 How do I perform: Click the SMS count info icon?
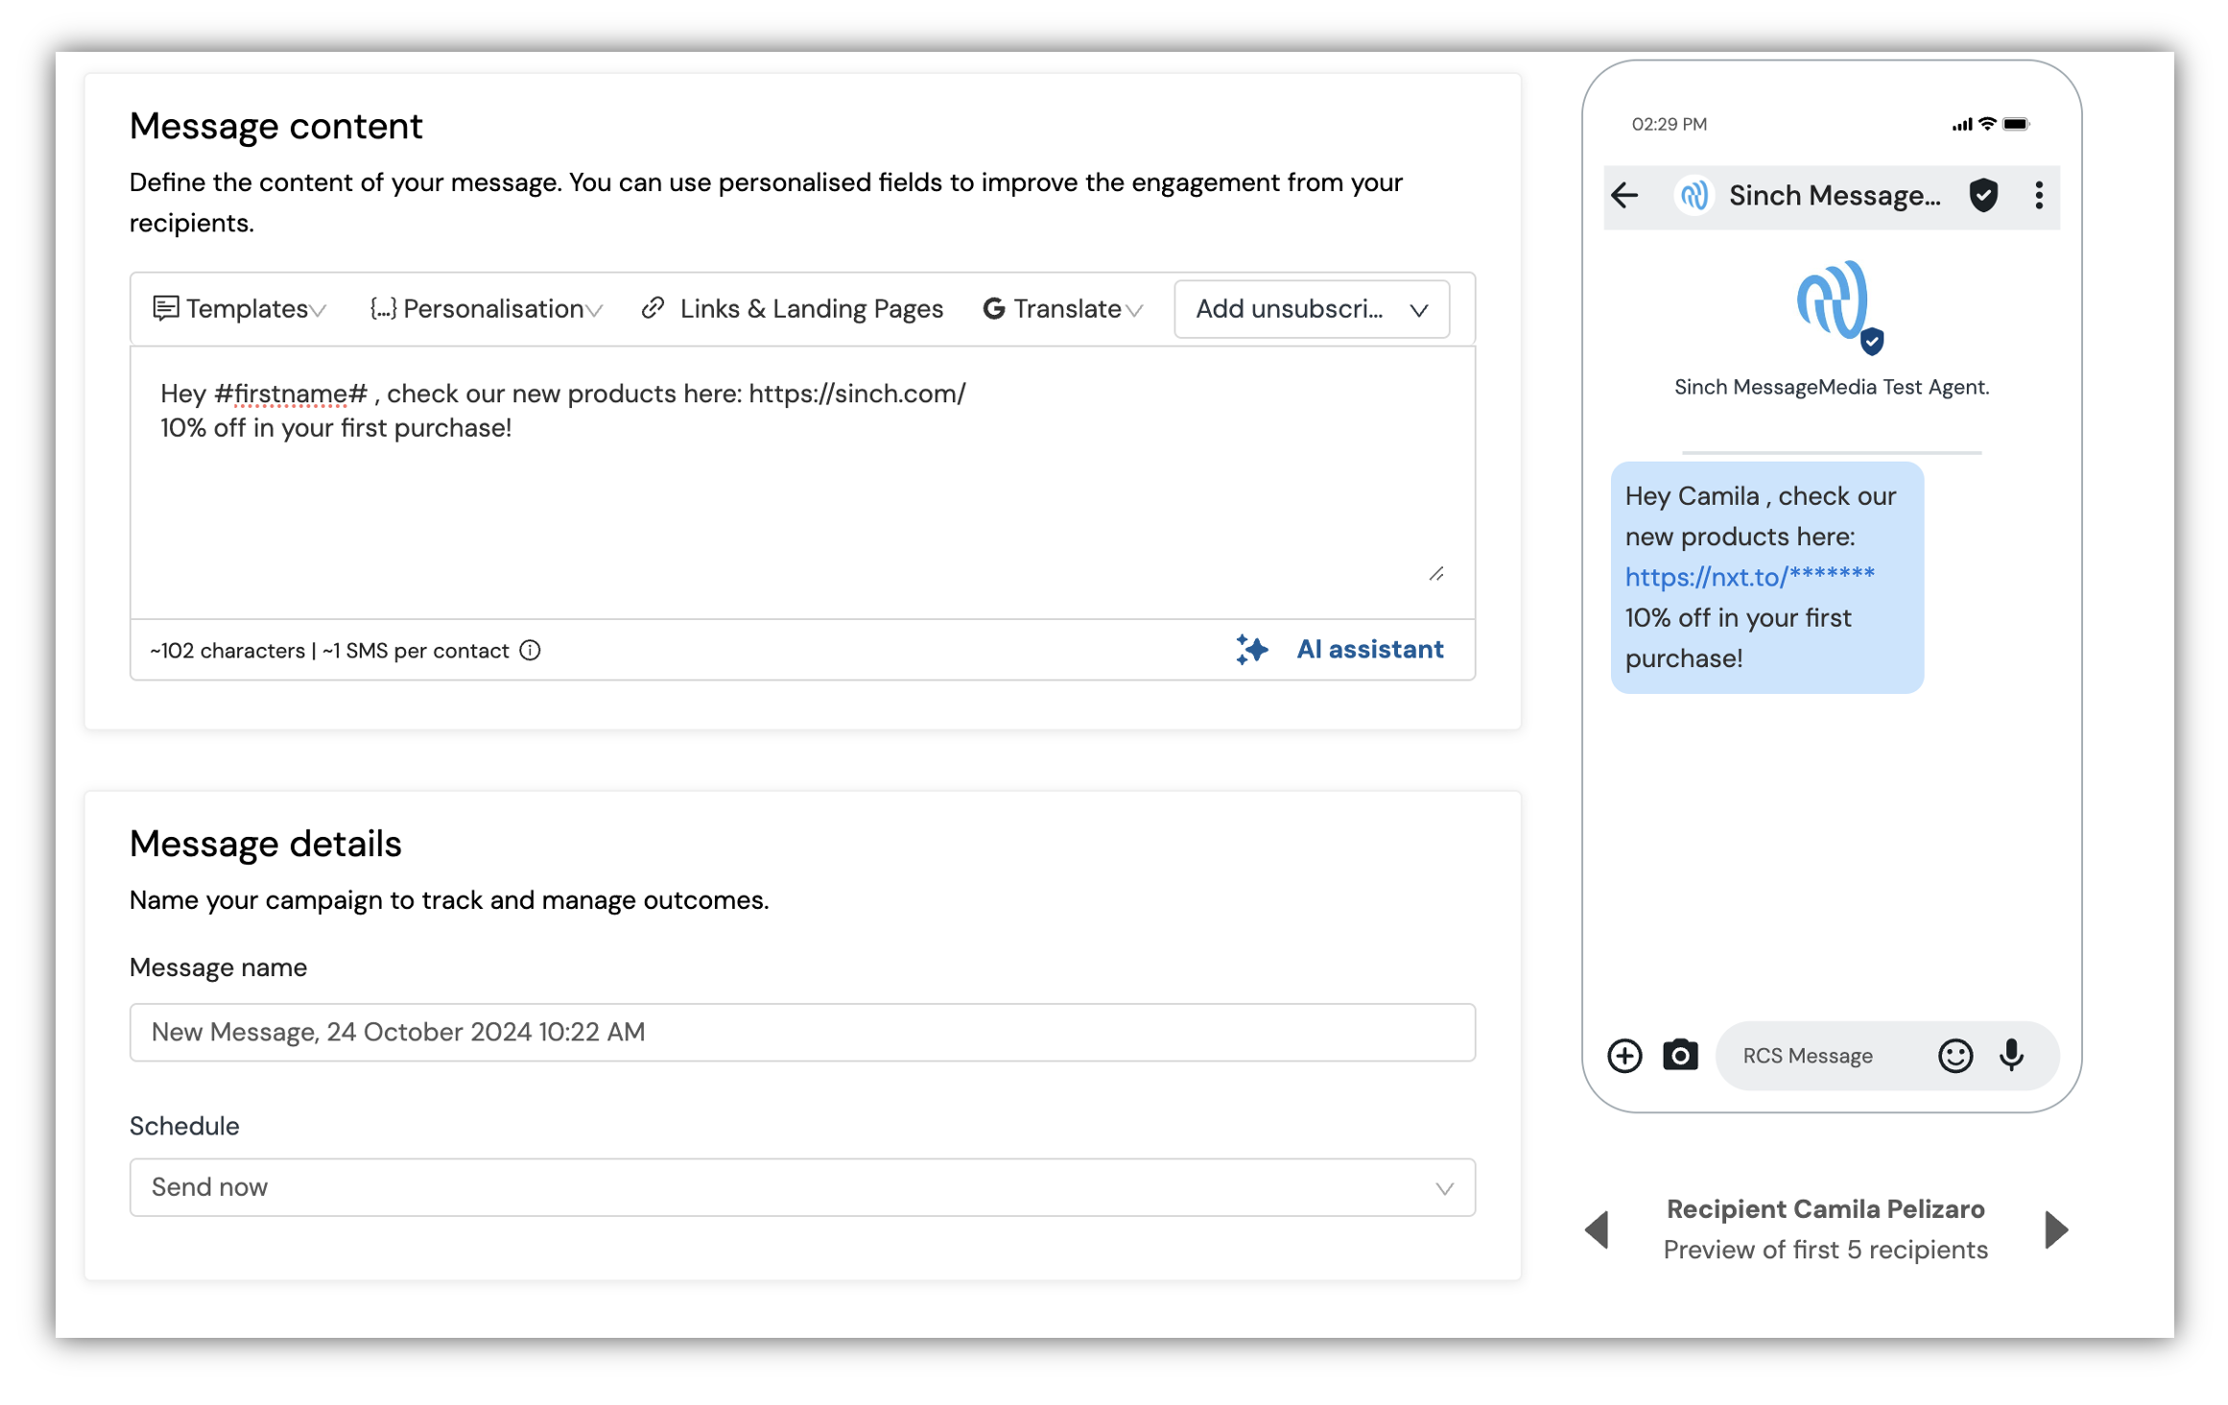point(531,651)
